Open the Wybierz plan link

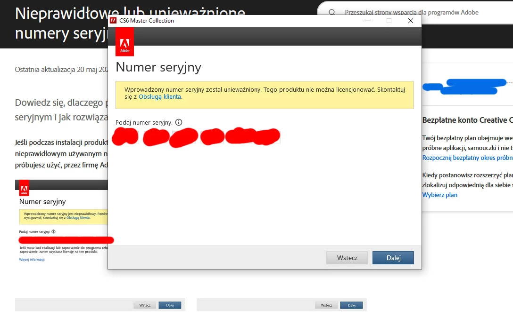[440, 195]
